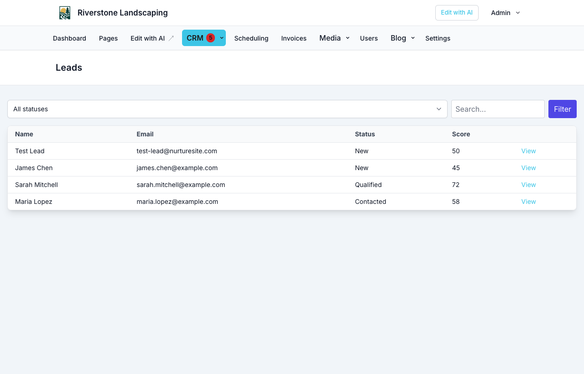Click test-lead@nurturesite.com email cell
Image resolution: width=584 pixels, height=374 pixels.
point(177,151)
